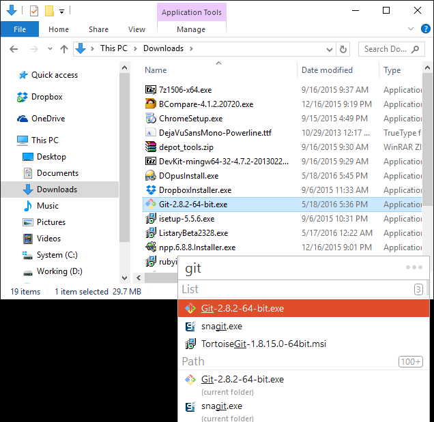Screen dimensions: 434x422
Task: Click the Videos film icon in sidebar
Action: 28,239
